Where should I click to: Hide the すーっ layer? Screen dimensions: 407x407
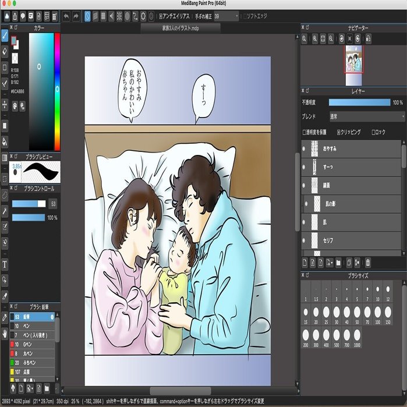pos(304,167)
